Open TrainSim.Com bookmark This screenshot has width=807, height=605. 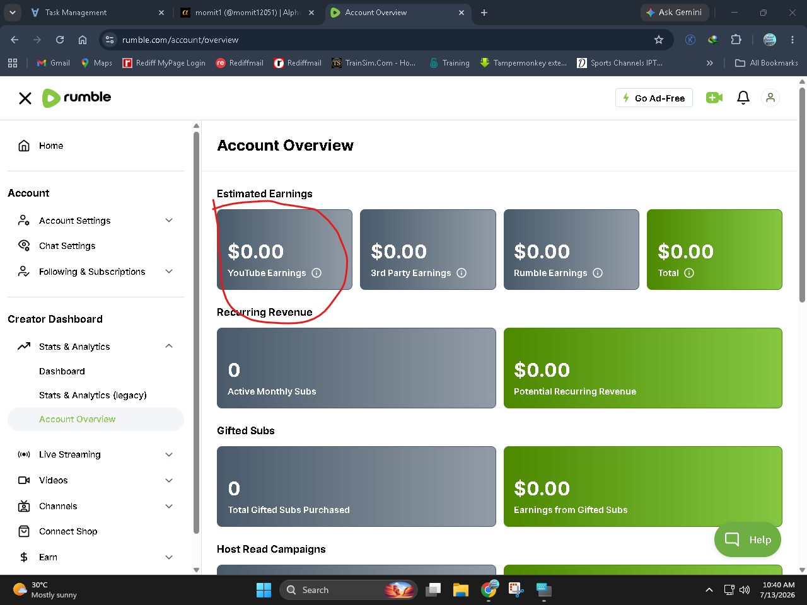tap(374, 63)
